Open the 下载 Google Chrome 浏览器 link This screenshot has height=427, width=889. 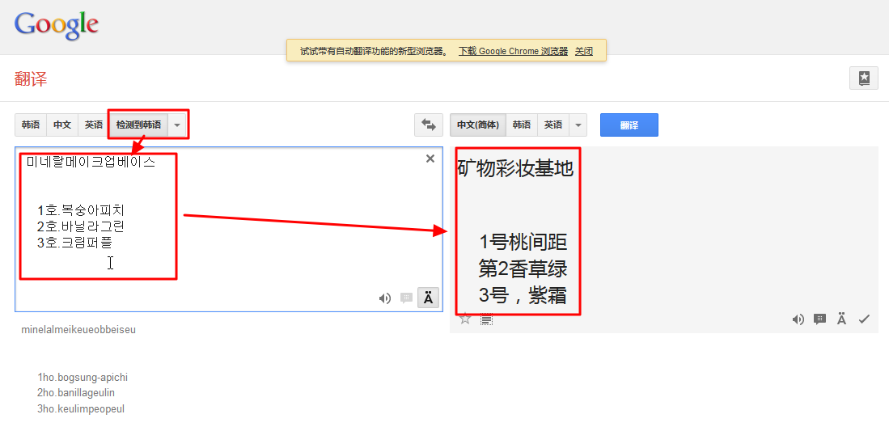513,51
